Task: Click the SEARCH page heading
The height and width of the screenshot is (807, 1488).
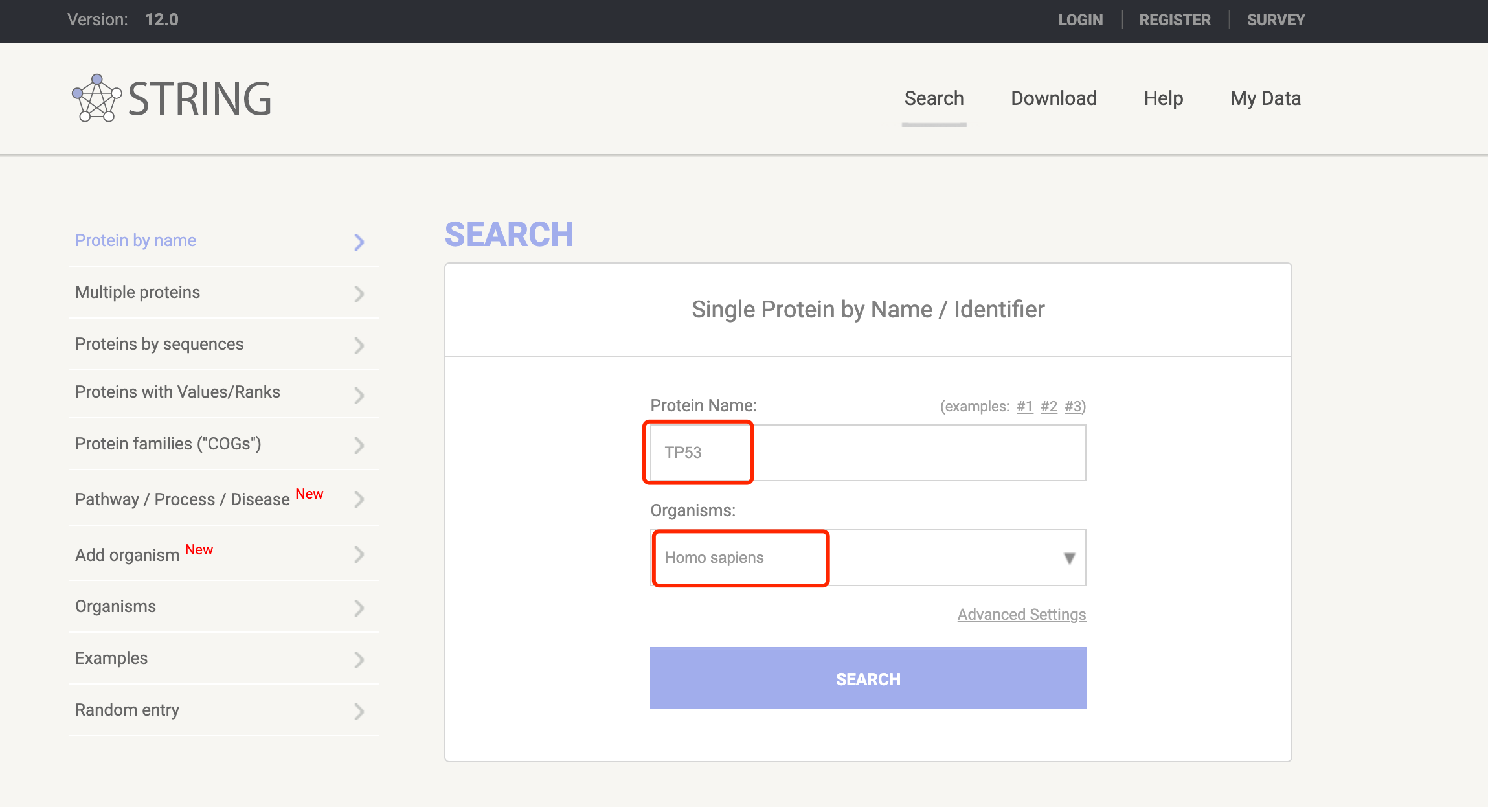Action: (x=509, y=234)
